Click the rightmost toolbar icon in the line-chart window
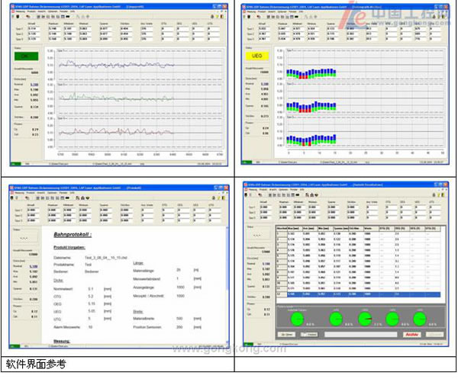 [x=222, y=17]
